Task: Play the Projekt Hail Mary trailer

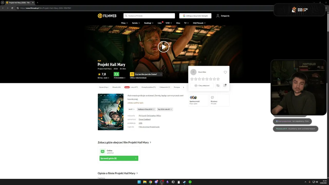Action: point(163,47)
